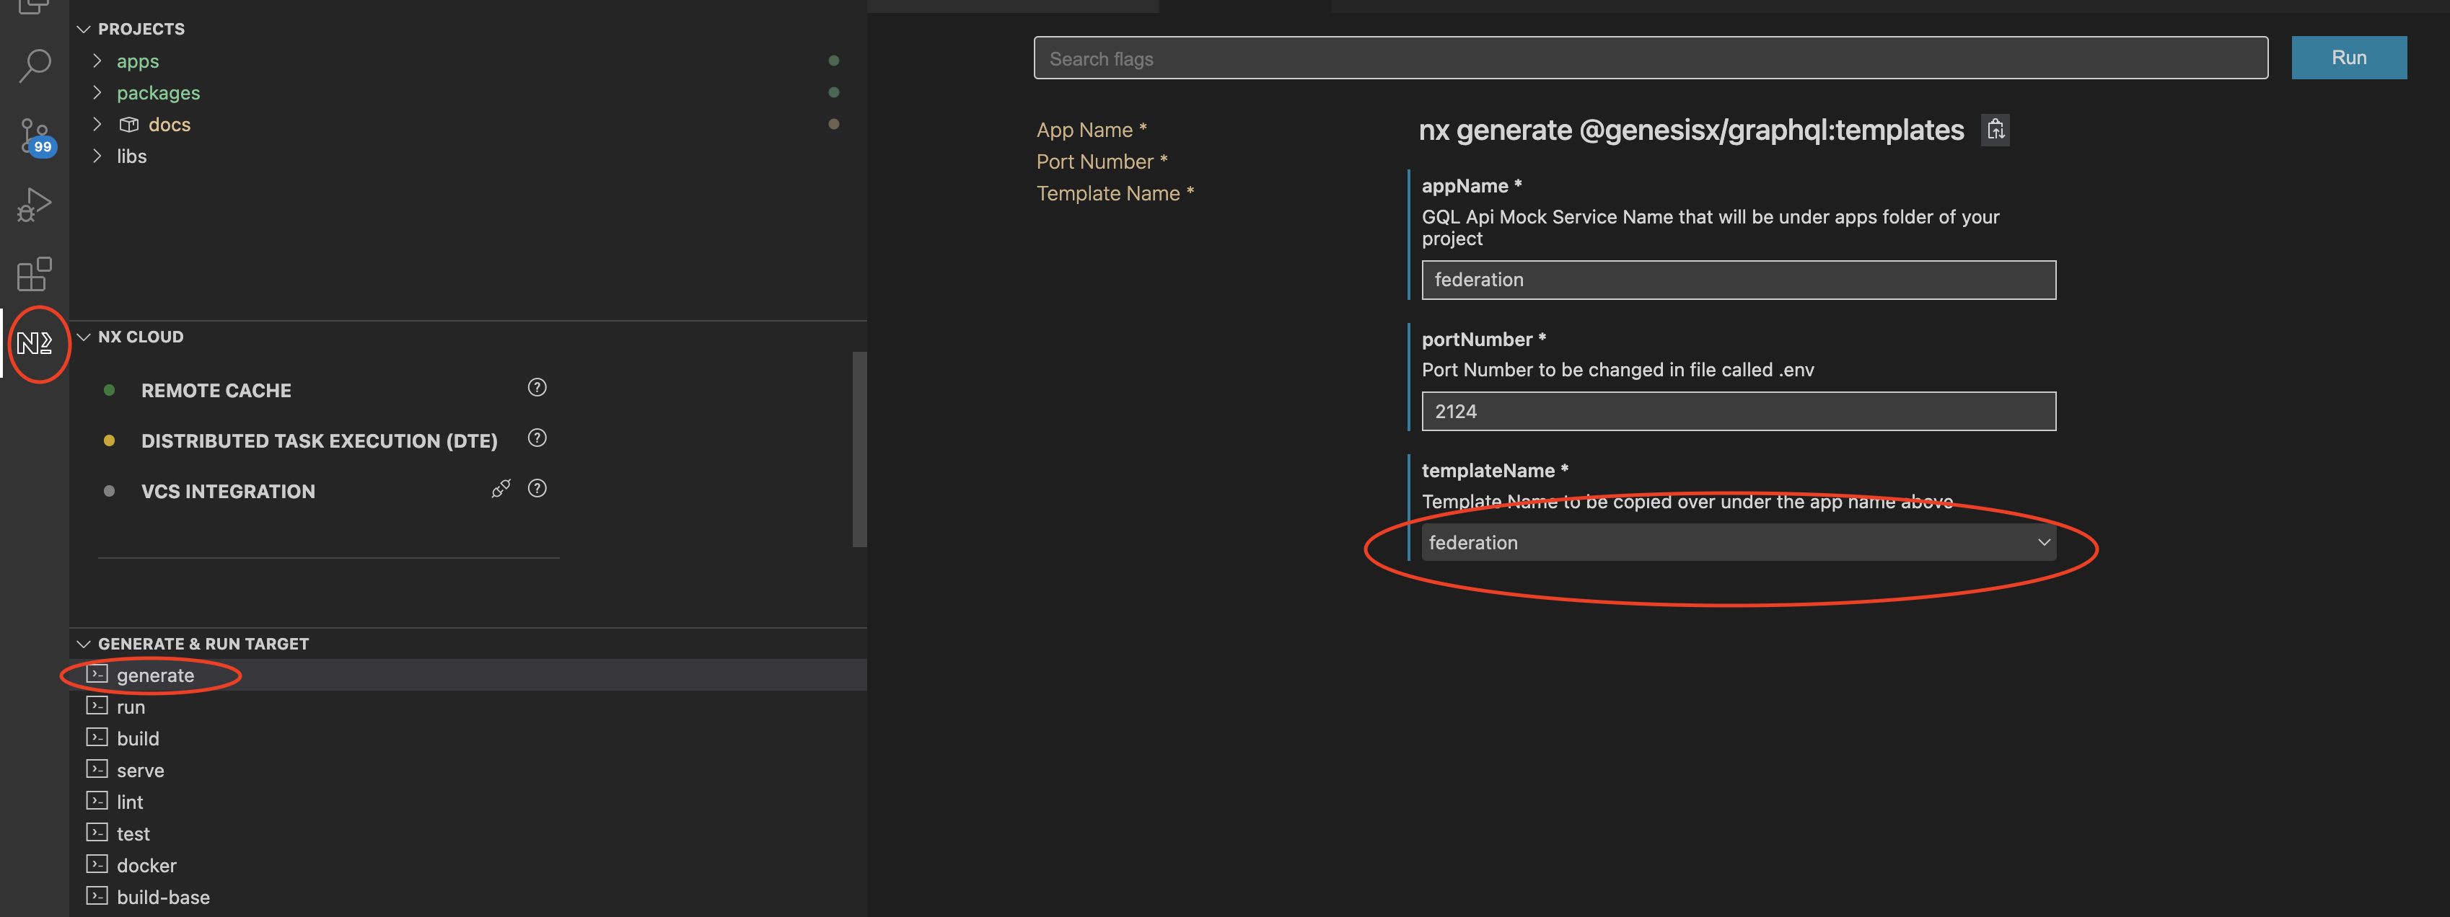This screenshot has height=917, width=2450.
Task: Collapse the NX CLOUD section
Action: (84, 337)
